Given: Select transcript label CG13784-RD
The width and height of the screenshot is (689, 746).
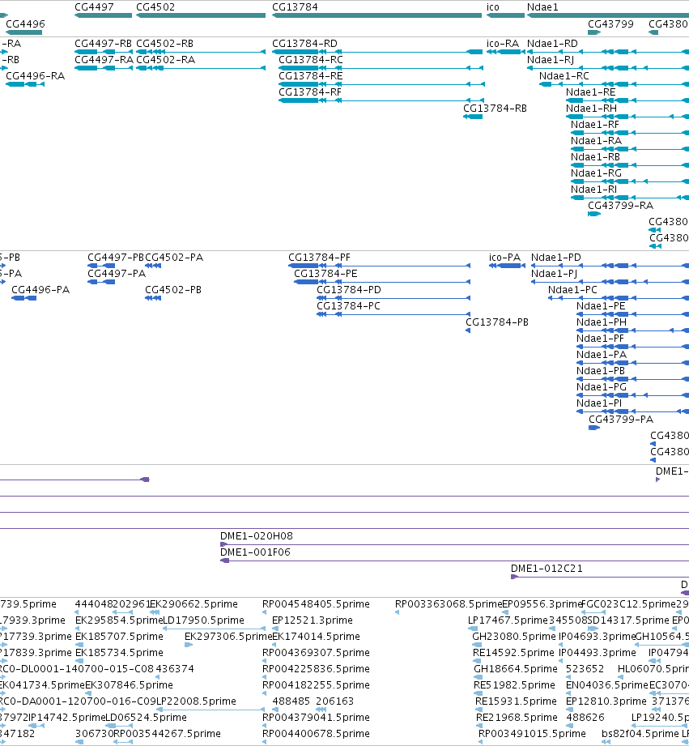Looking at the screenshot, I should point(304,44).
